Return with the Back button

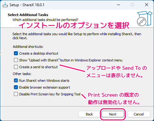tap(89, 114)
